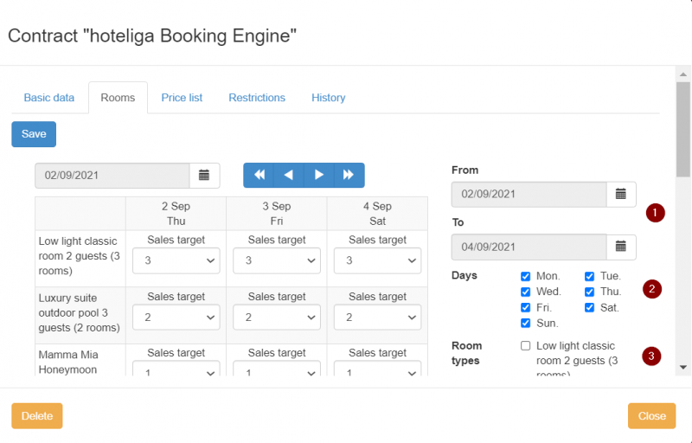Viewport: 692px width, 443px height.
Task: Click the vertical scrollbar thumb
Action: (x=682, y=130)
